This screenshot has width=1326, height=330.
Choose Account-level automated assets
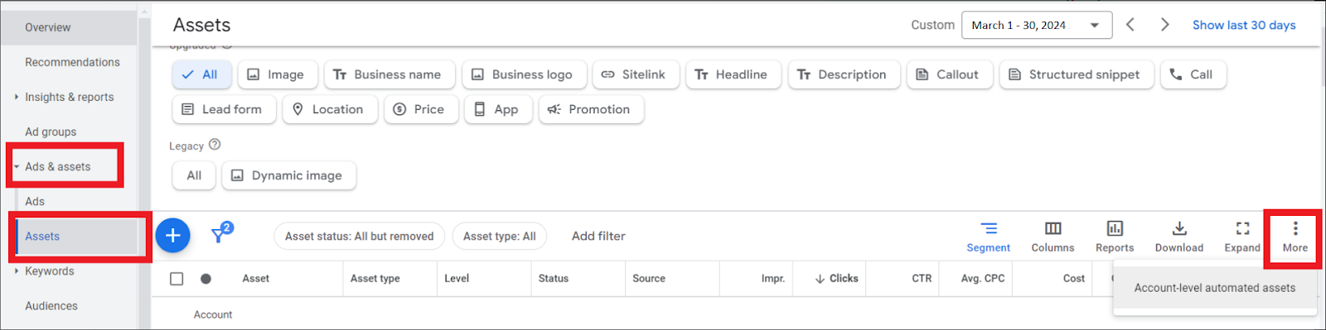coord(1214,288)
